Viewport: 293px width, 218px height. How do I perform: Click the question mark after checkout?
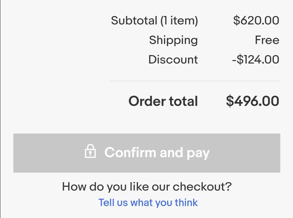228,186
